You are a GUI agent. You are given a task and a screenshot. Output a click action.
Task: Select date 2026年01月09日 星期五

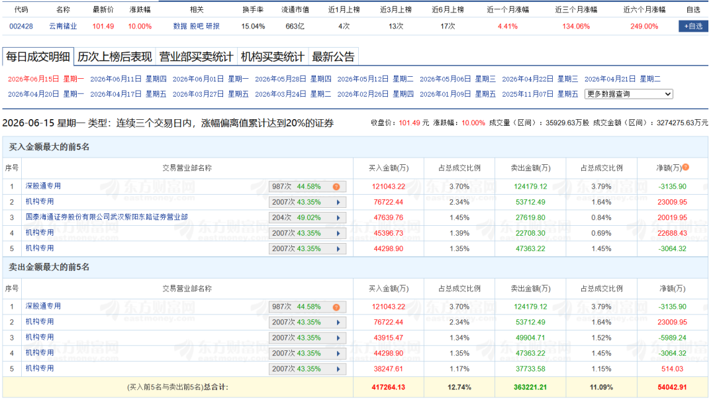[x=458, y=94]
